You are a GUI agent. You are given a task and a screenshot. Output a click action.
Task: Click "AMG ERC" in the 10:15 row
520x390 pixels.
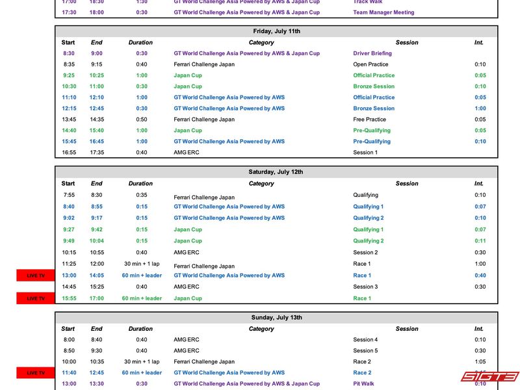(187, 252)
